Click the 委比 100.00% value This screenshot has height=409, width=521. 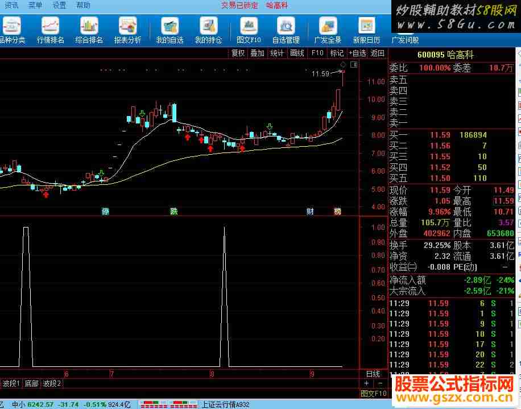tap(435, 68)
